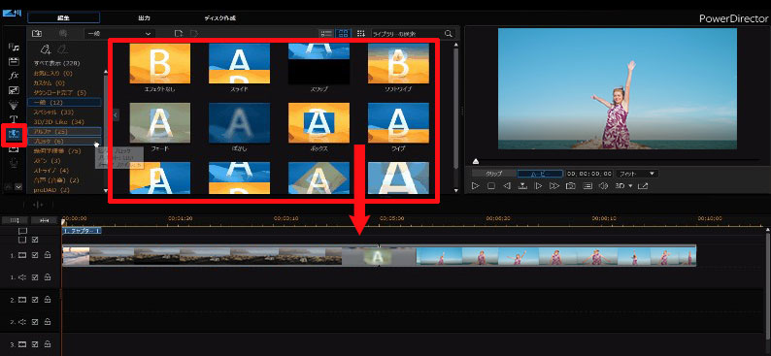
Task: Step to the next frame in the preview
Action: pos(539,186)
